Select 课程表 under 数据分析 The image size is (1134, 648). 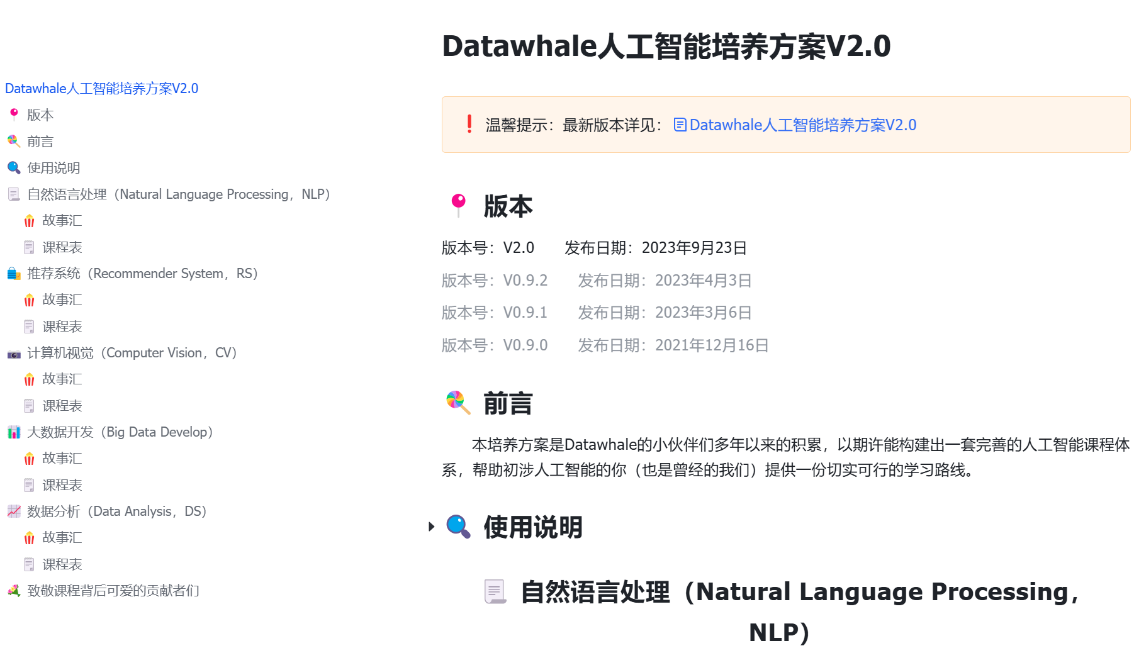[x=62, y=564]
